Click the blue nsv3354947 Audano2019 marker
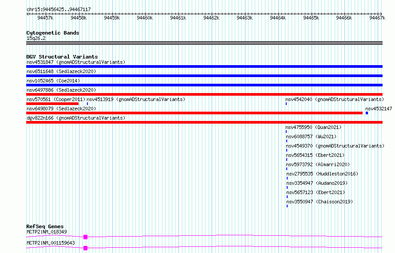This screenshot has height=253, width=395. (287, 187)
